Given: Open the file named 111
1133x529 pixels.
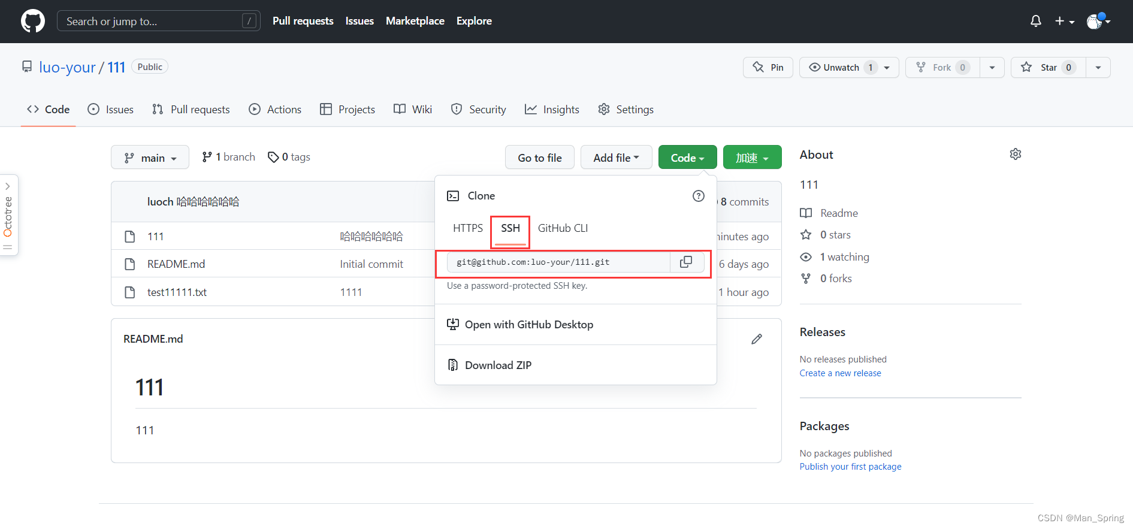Looking at the screenshot, I should tap(156, 237).
